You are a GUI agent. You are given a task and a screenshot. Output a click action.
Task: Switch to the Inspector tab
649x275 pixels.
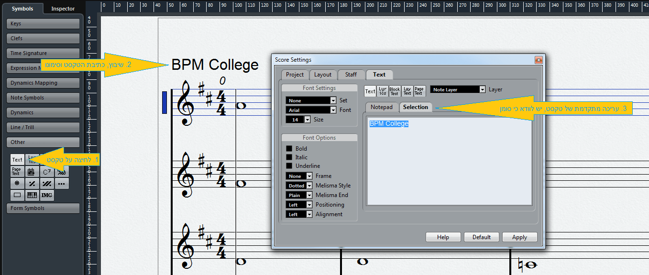[63, 9]
